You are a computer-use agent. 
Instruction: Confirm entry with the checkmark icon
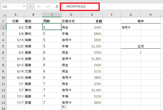pyautogui.click(x=48, y=7)
